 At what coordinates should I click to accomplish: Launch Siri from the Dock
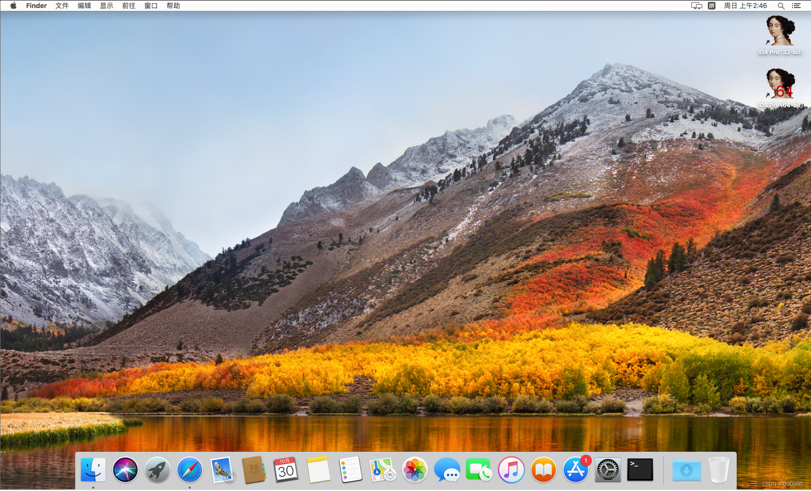tap(125, 470)
